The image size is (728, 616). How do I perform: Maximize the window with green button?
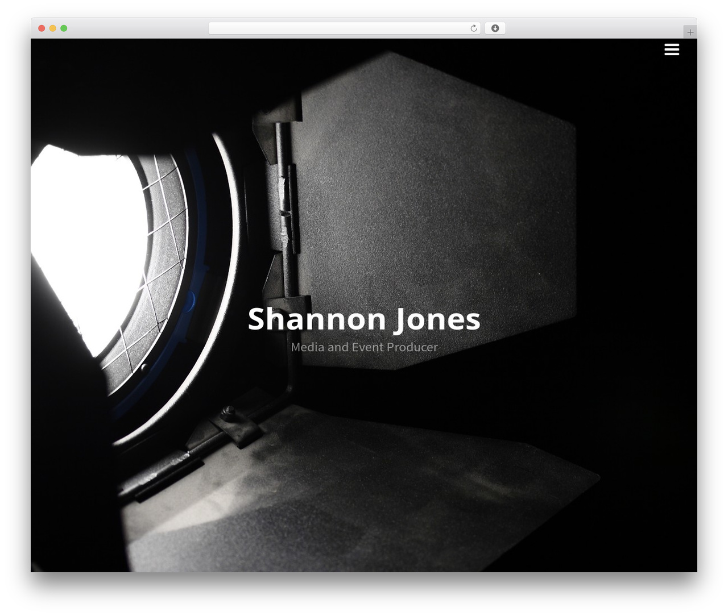click(x=64, y=28)
